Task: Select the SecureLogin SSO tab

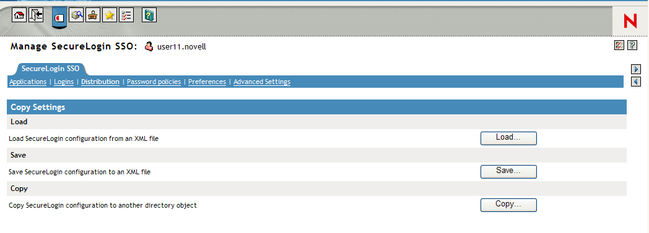Action: (x=51, y=69)
